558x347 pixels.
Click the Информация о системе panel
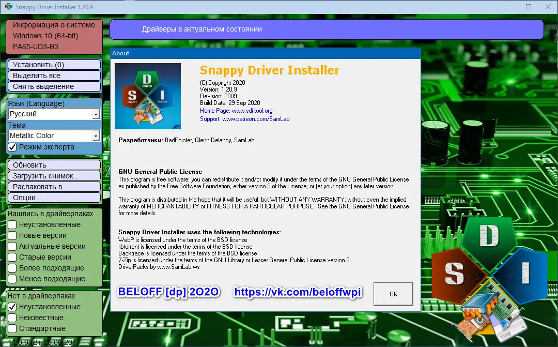[54, 37]
